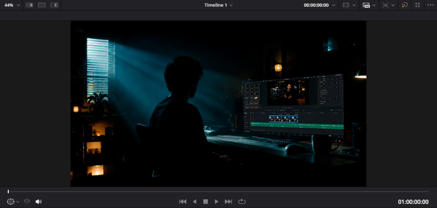This screenshot has width=437, height=208.
Task: Play the clip in reverse
Action: coord(194,202)
